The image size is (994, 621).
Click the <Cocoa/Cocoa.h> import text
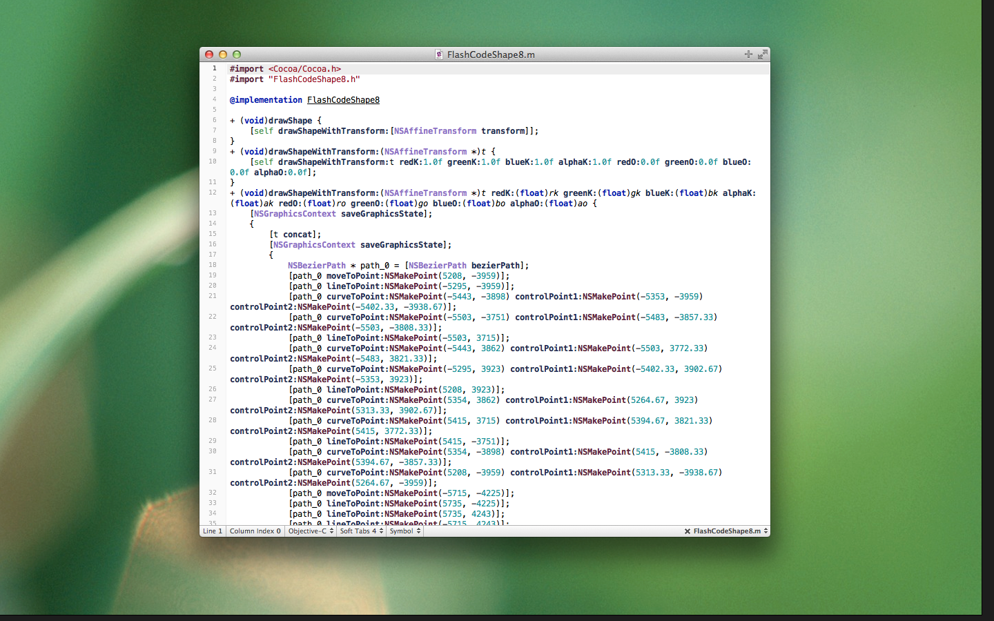pyautogui.click(x=304, y=69)
